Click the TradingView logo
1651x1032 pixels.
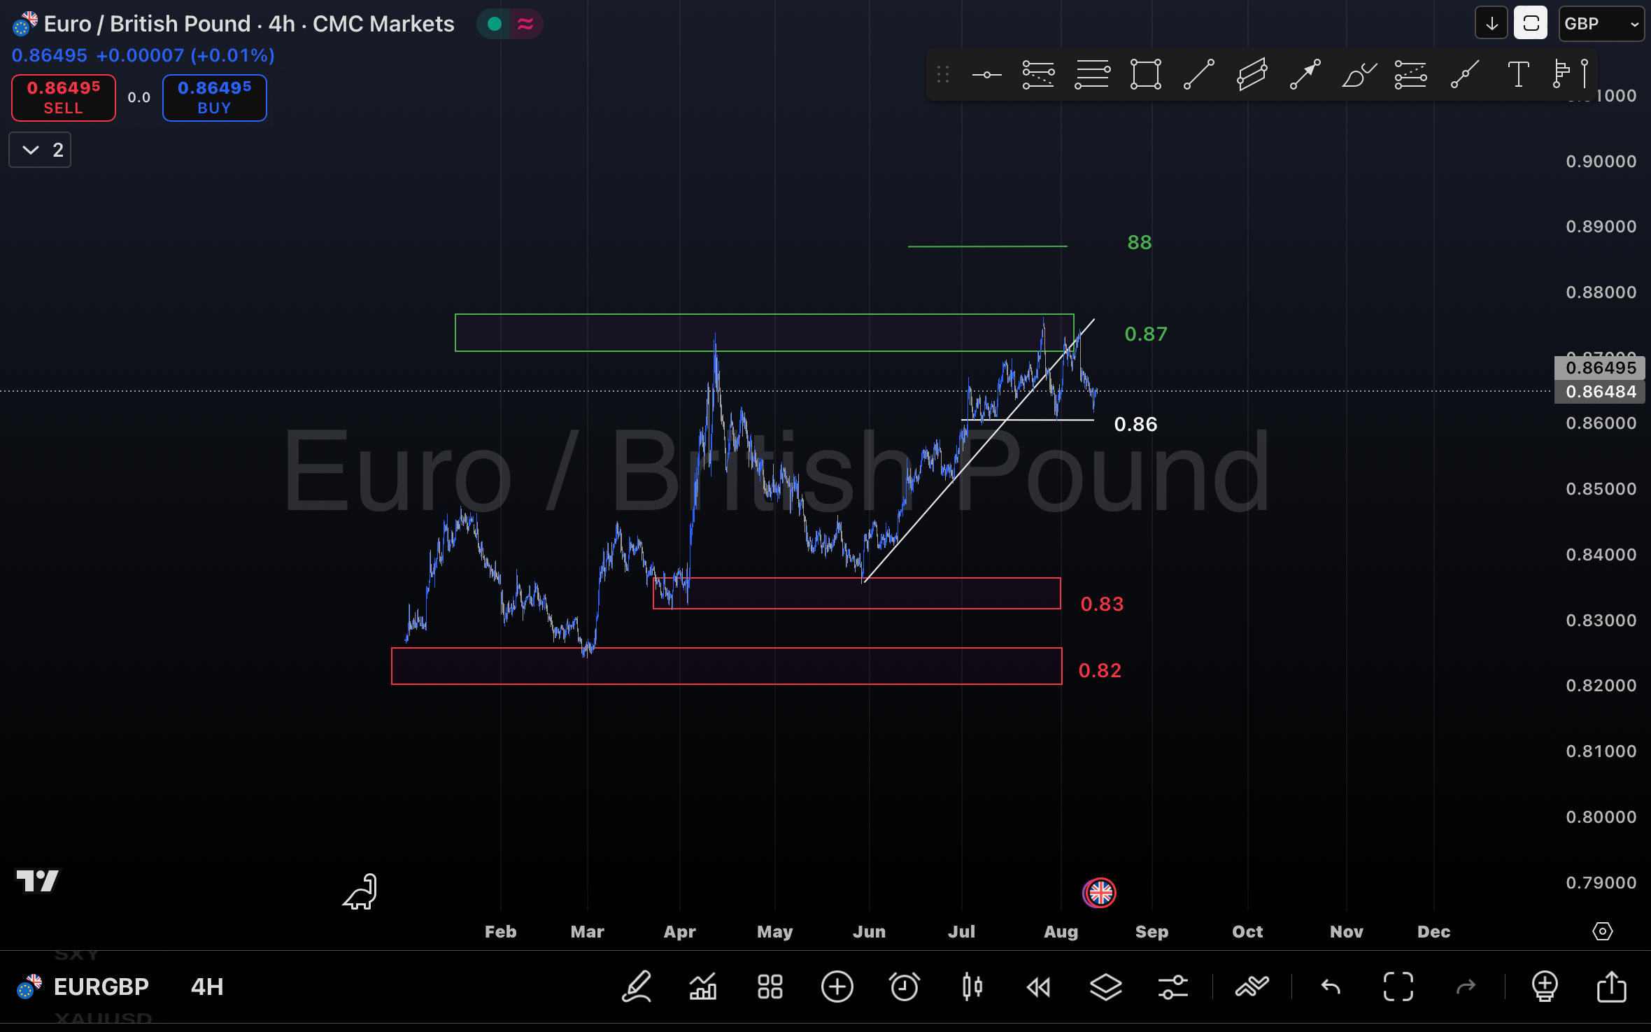(38, 881)
